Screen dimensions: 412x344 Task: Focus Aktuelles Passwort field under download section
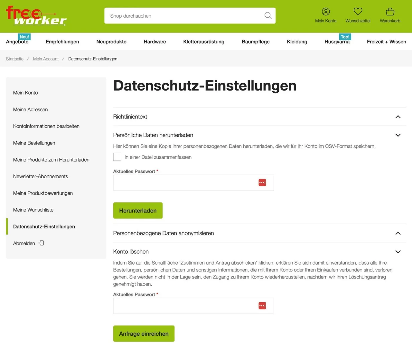(193, 183)
